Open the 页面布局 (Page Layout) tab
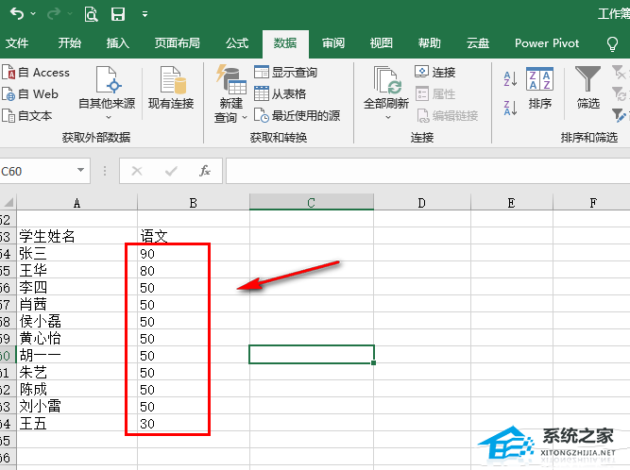 pyautogui.click(x=178, y=43)
